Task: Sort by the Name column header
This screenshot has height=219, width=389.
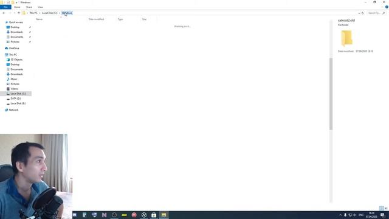Action: click(39, 19)
